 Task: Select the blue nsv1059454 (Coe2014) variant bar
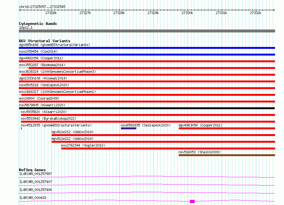click(x=147, y=55)
